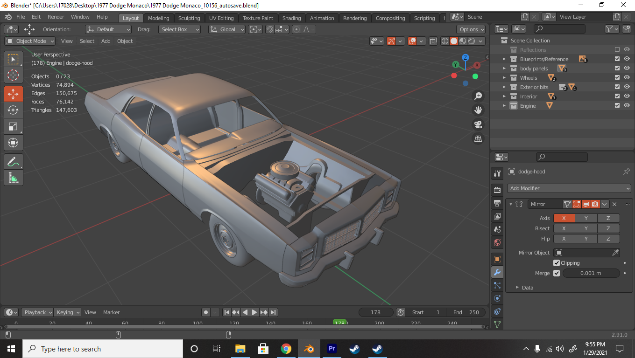Activate the Transform tool
The width and height of the screenshot is (635, 358).
pos(13,142)
